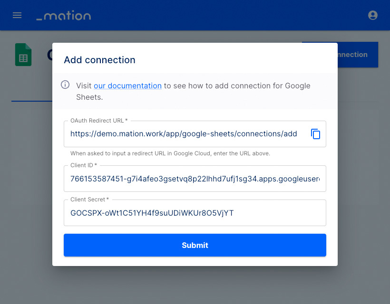Click into the Client ID field
The height and width of the screenshot is (304, 390).
[x=195, y=179]
